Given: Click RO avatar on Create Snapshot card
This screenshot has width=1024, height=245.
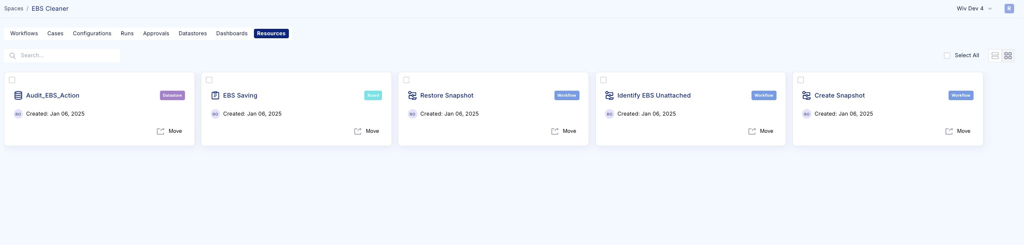Looking at the screenshot, I should tap(806, 114).
